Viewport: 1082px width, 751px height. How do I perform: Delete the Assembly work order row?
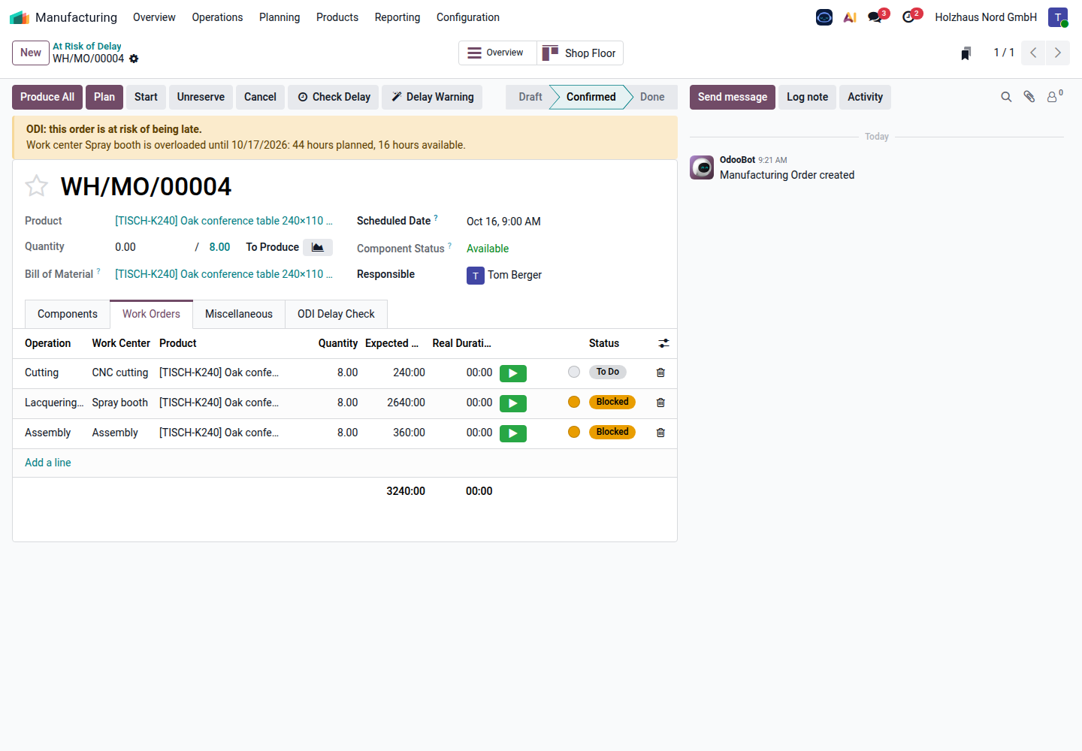pyautogui.click(x=660, y=433)
